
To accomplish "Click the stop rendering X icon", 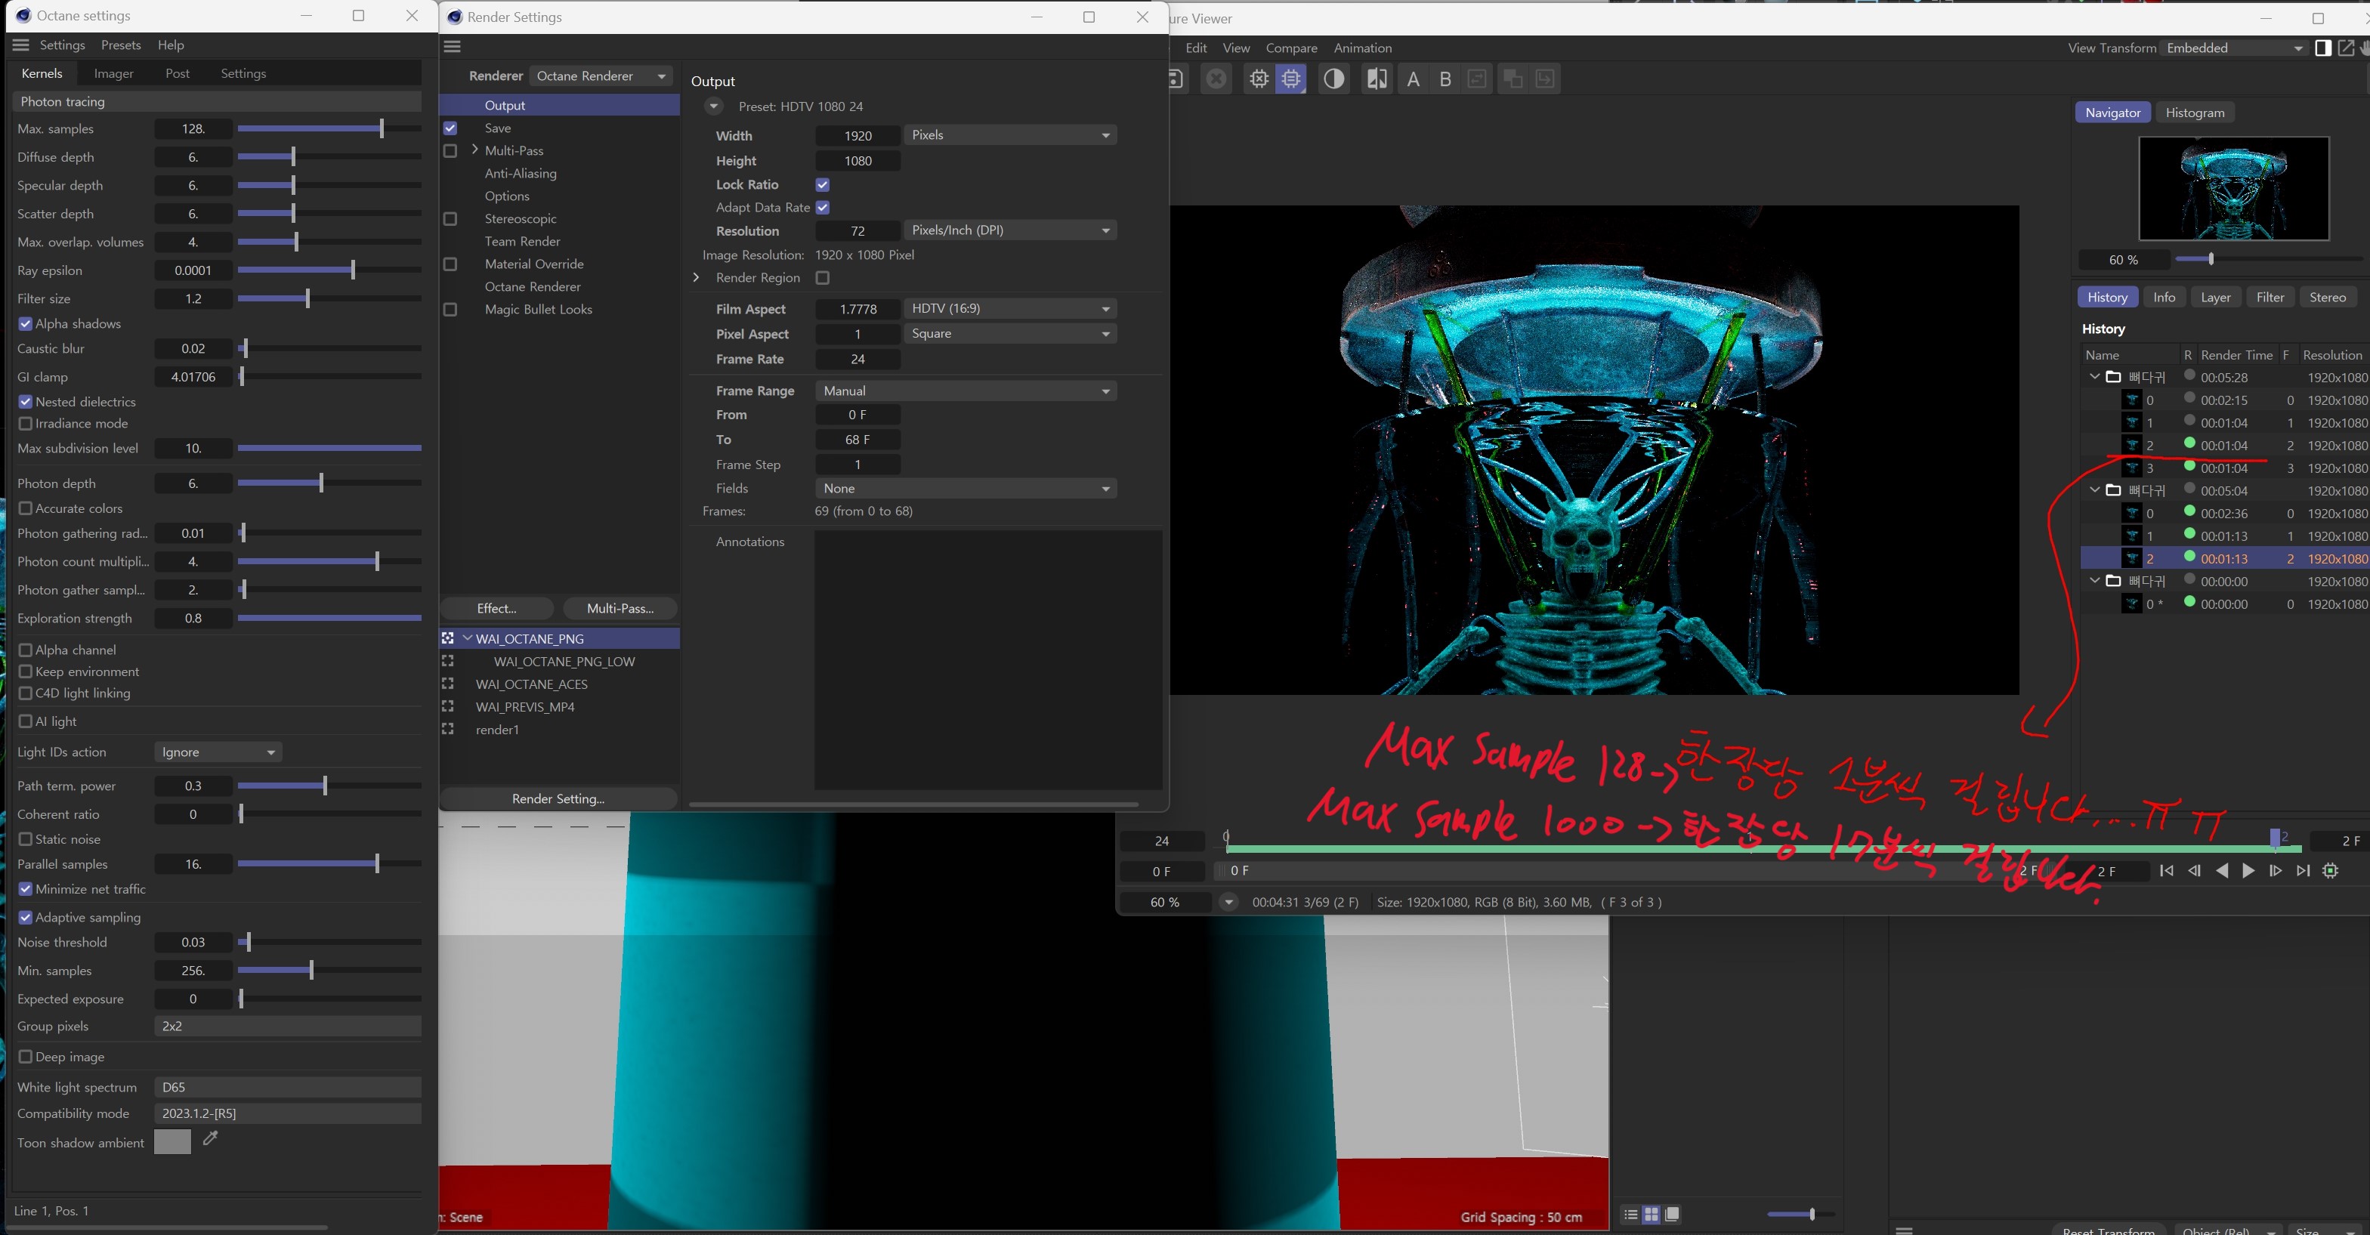I will tap(1216, 79).
